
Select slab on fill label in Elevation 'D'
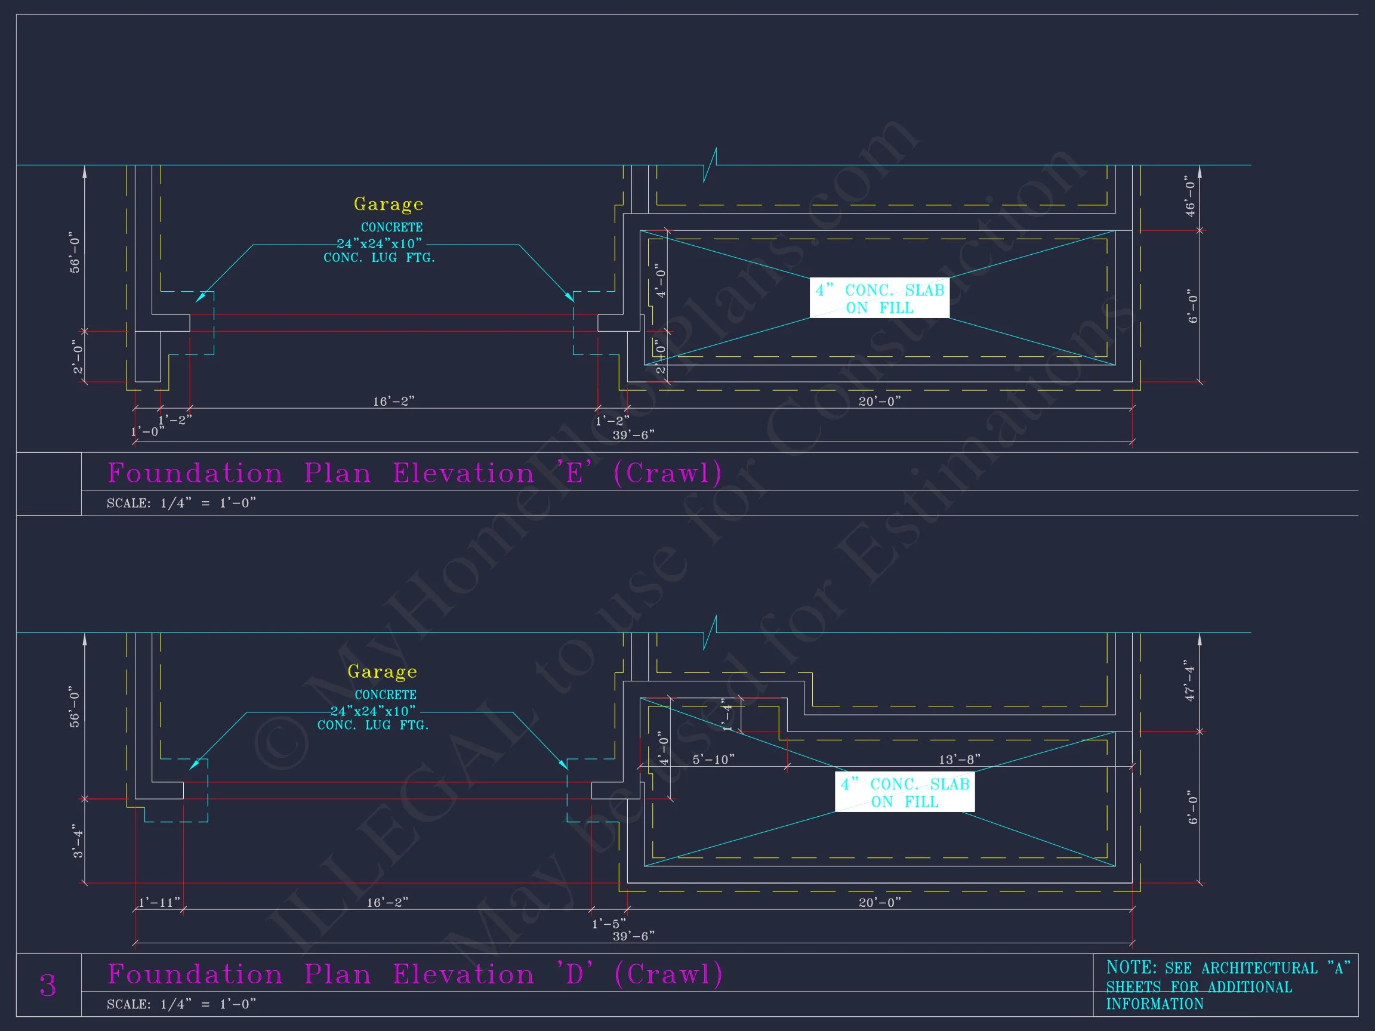[905, 792]
